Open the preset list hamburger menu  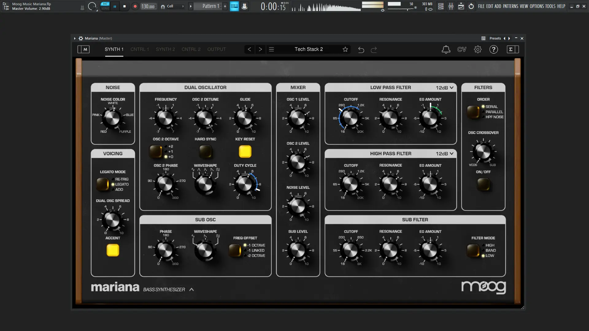click(271, 49)
